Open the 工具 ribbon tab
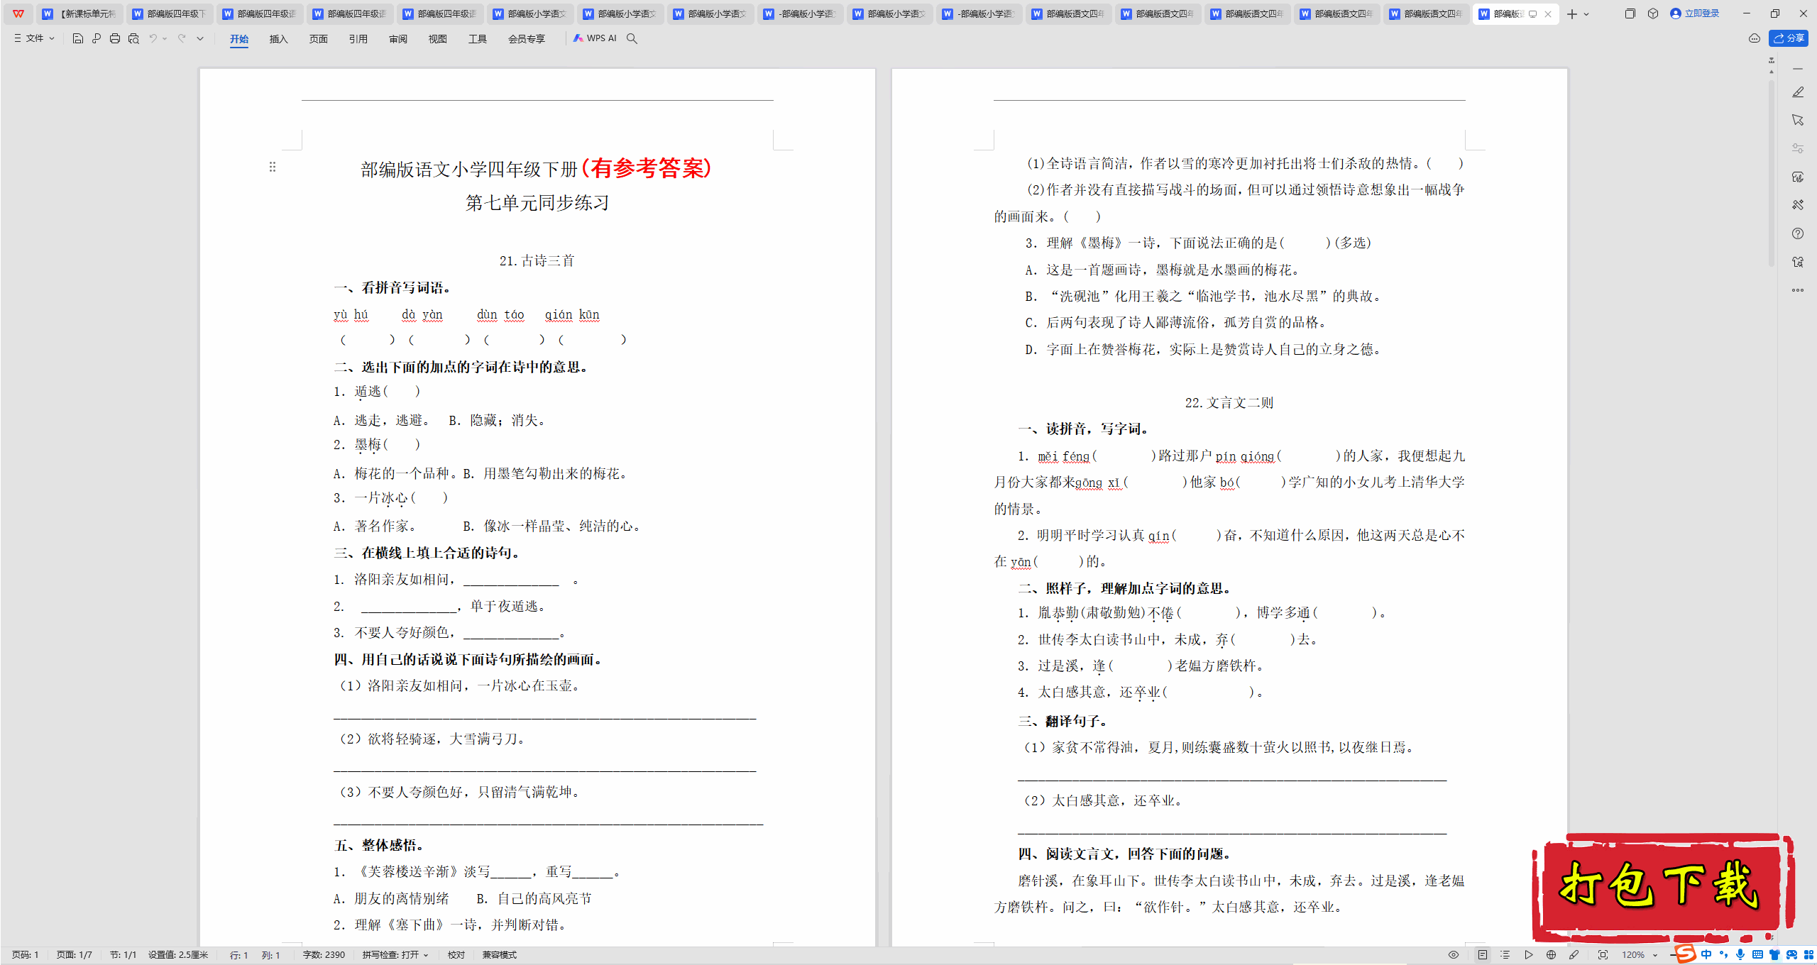Viewport: 1817px width, 965px height. coord(478,39)
